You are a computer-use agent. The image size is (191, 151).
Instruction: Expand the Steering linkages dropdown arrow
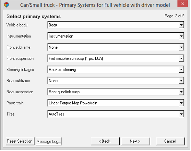181,70
